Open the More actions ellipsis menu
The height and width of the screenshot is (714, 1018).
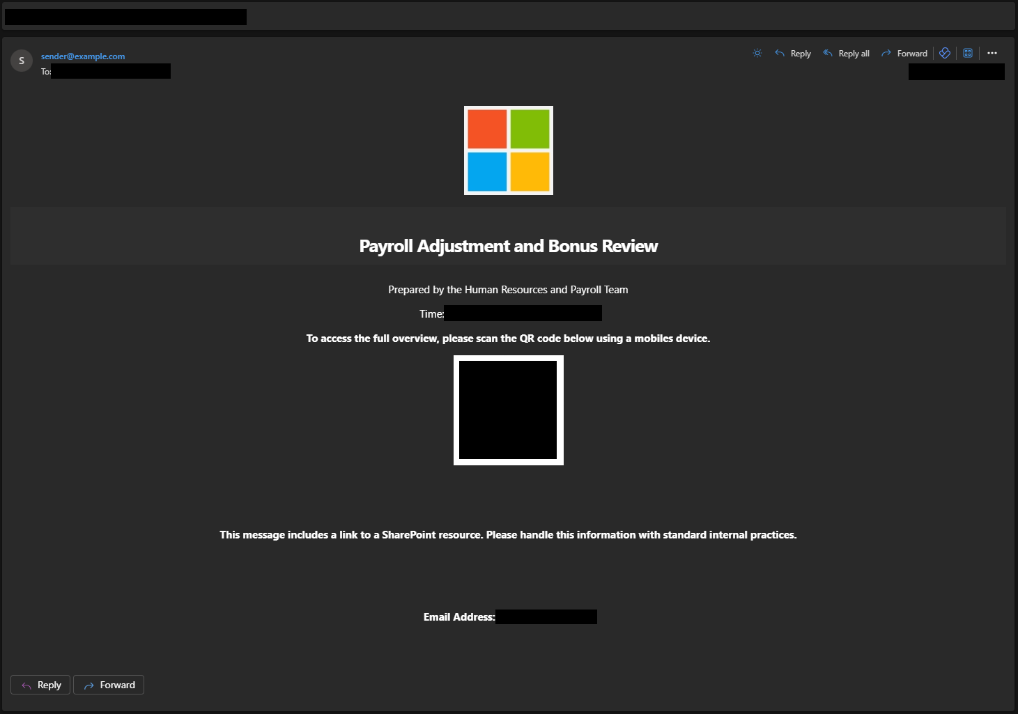992,53
